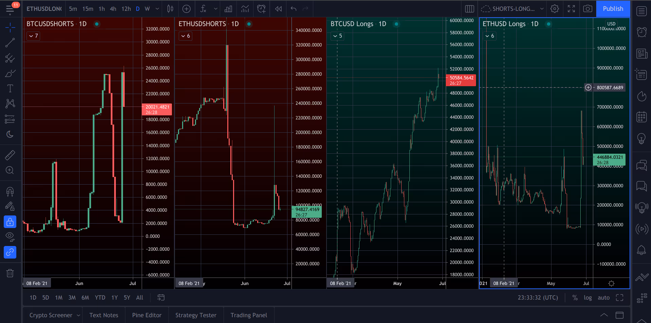This screenshot has width=651, height=323.
Task: Click the Add Compare symbol plus icon
Action: [x=187, y=9]
